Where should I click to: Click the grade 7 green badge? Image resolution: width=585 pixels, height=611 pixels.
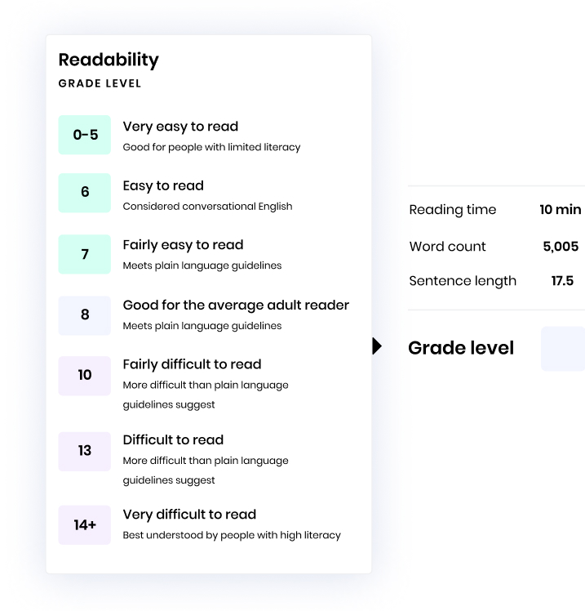point(85,254)
